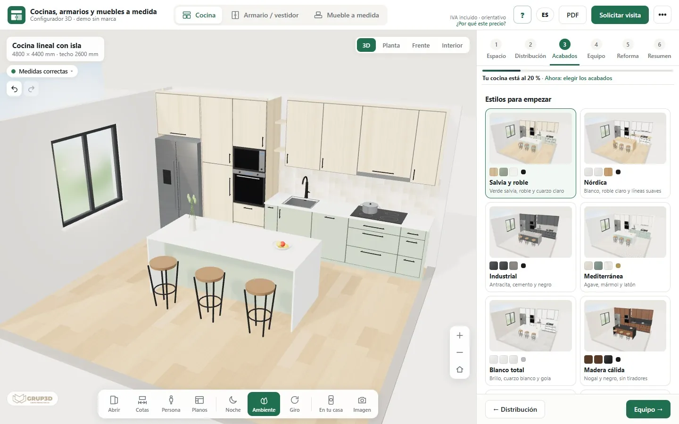
Task: Open the more options ellipsis menu
Action: [662, 15]
